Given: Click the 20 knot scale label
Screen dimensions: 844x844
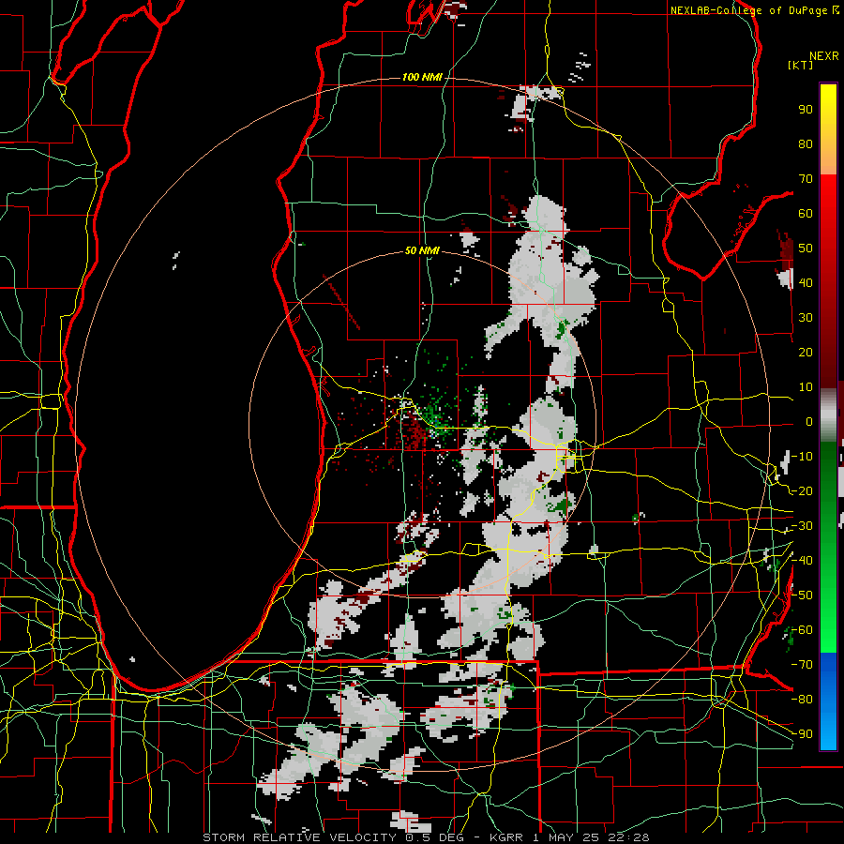Looking at the screenshot, I should click(x=806, y=352).
